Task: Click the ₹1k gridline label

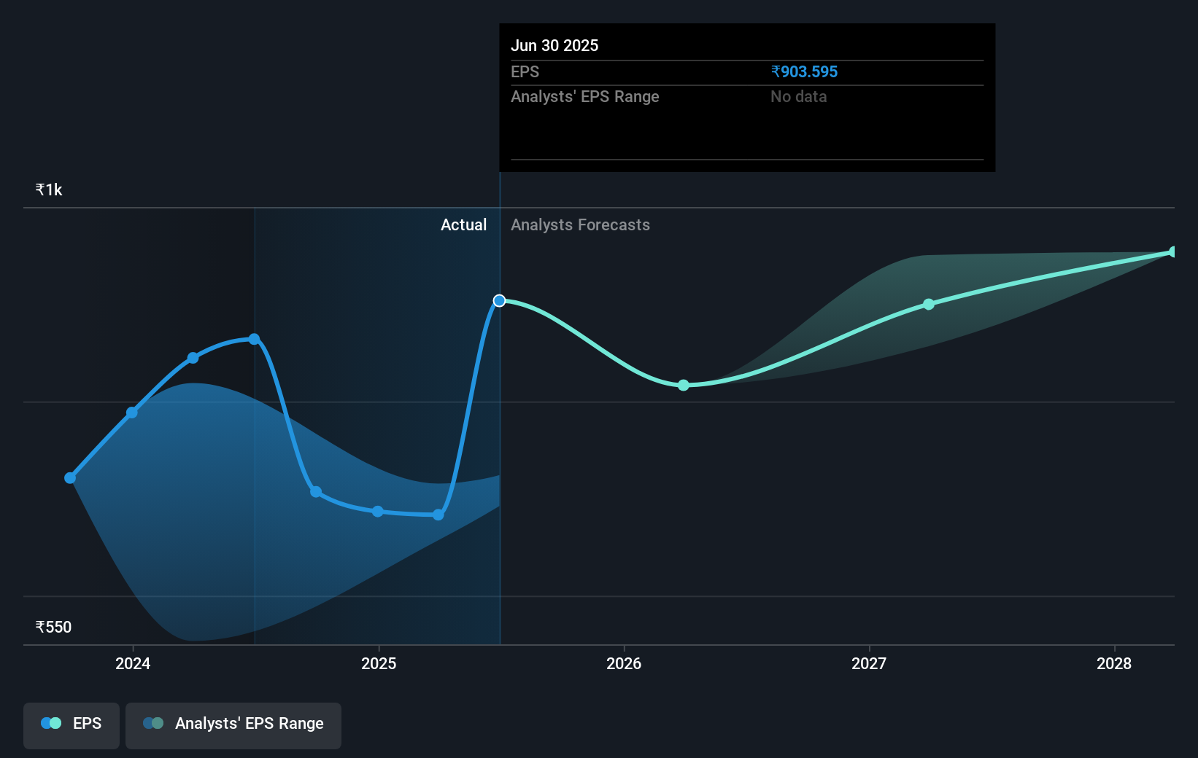Action: [x=48, y=189]
